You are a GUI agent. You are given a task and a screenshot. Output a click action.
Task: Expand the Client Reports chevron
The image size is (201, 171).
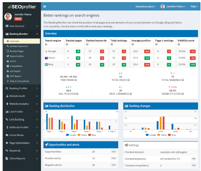(37, 158)
